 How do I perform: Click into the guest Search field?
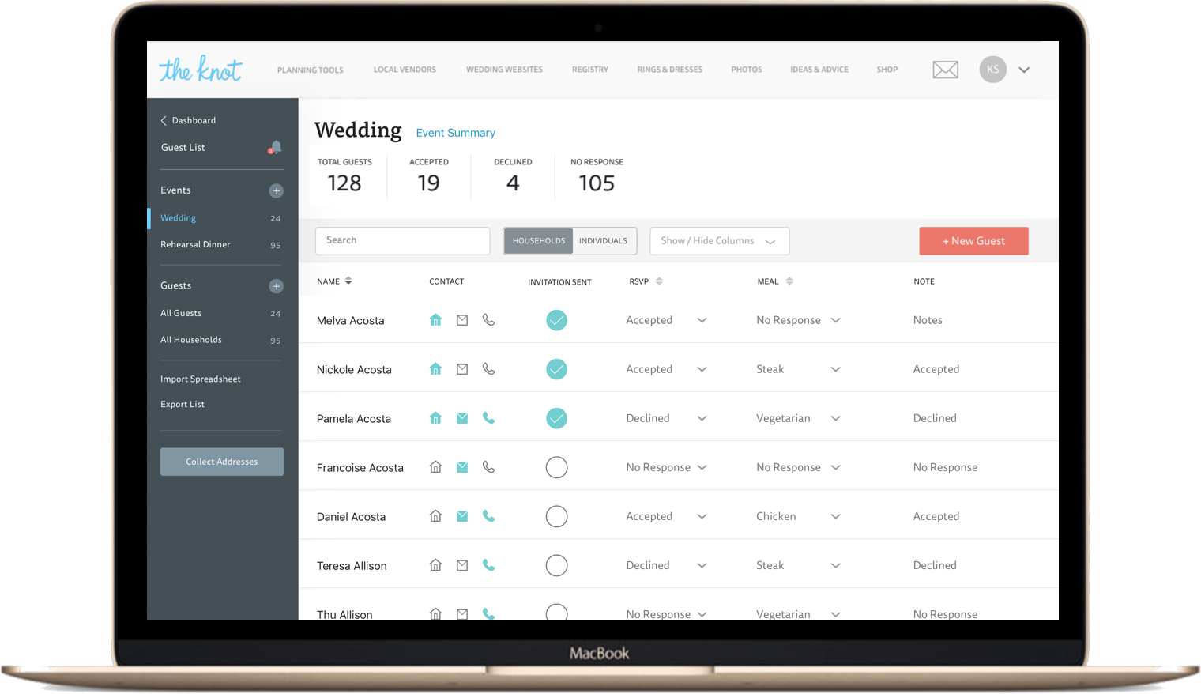402,240
